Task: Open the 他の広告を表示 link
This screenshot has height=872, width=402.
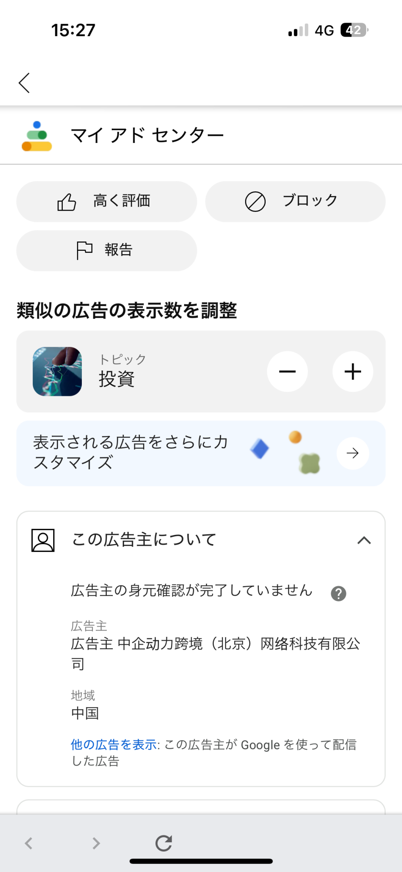Action: pos(114,745)
